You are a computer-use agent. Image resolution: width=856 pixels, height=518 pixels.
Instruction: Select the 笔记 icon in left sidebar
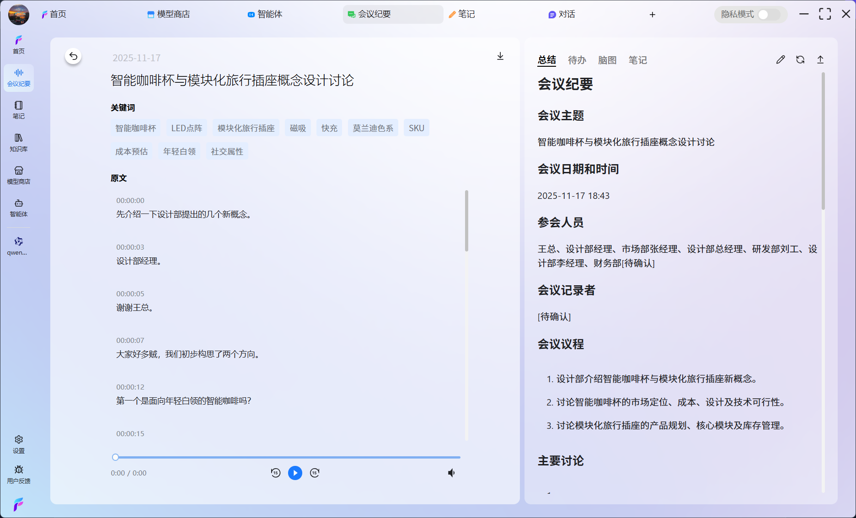(18, 109)
